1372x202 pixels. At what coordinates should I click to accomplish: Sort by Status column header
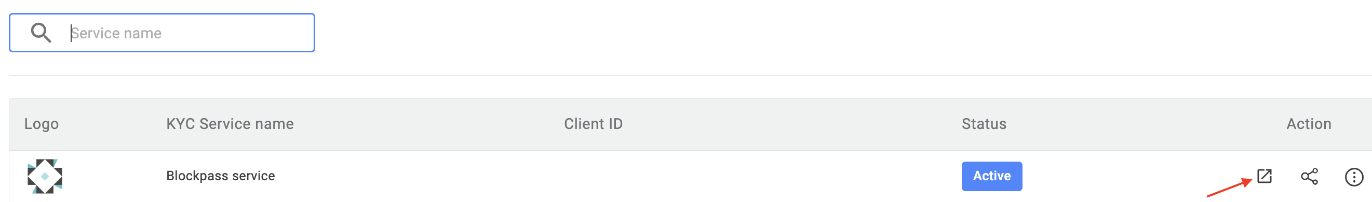coord(984,124)
